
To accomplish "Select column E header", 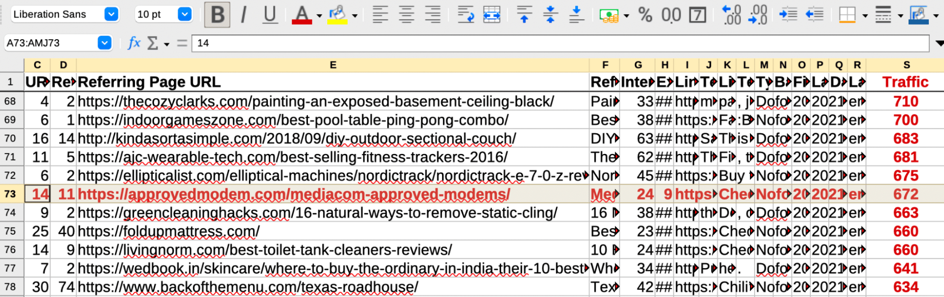I will tap(333, 65).
